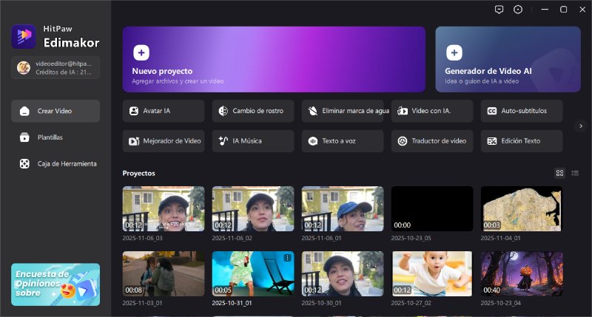The width and height of the screenshot is (592, 317).
Task: Click the videoeditor@hitpa... account box
Action: [55, 68]
